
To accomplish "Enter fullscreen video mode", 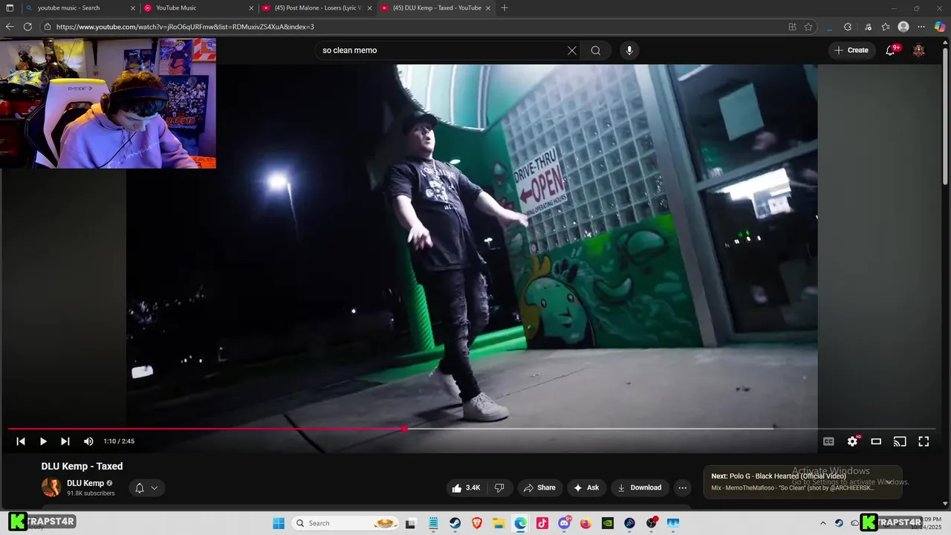I will pos(924,441).
